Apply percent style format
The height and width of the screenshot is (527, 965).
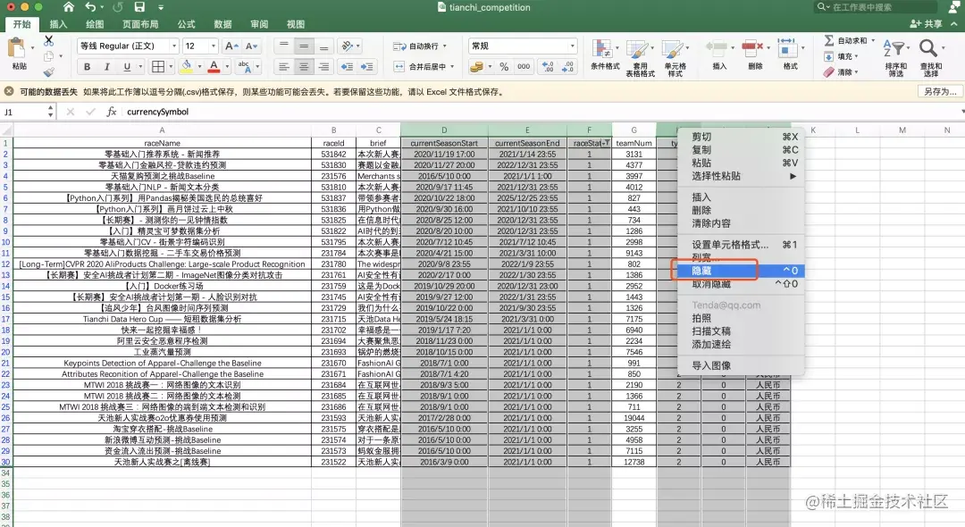504,66
